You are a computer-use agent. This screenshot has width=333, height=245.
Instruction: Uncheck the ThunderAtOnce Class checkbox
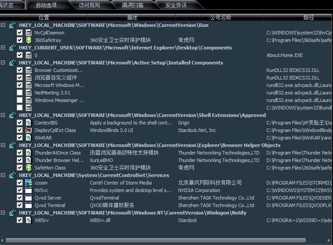click(19, 152)
